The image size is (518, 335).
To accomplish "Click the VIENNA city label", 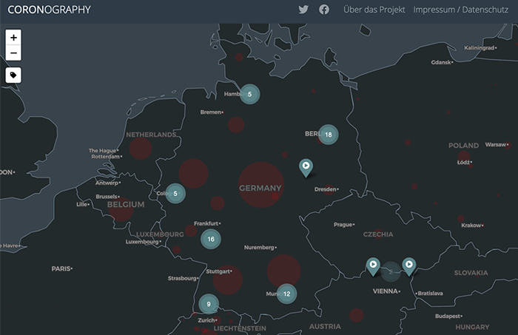I will click(386, 291).
